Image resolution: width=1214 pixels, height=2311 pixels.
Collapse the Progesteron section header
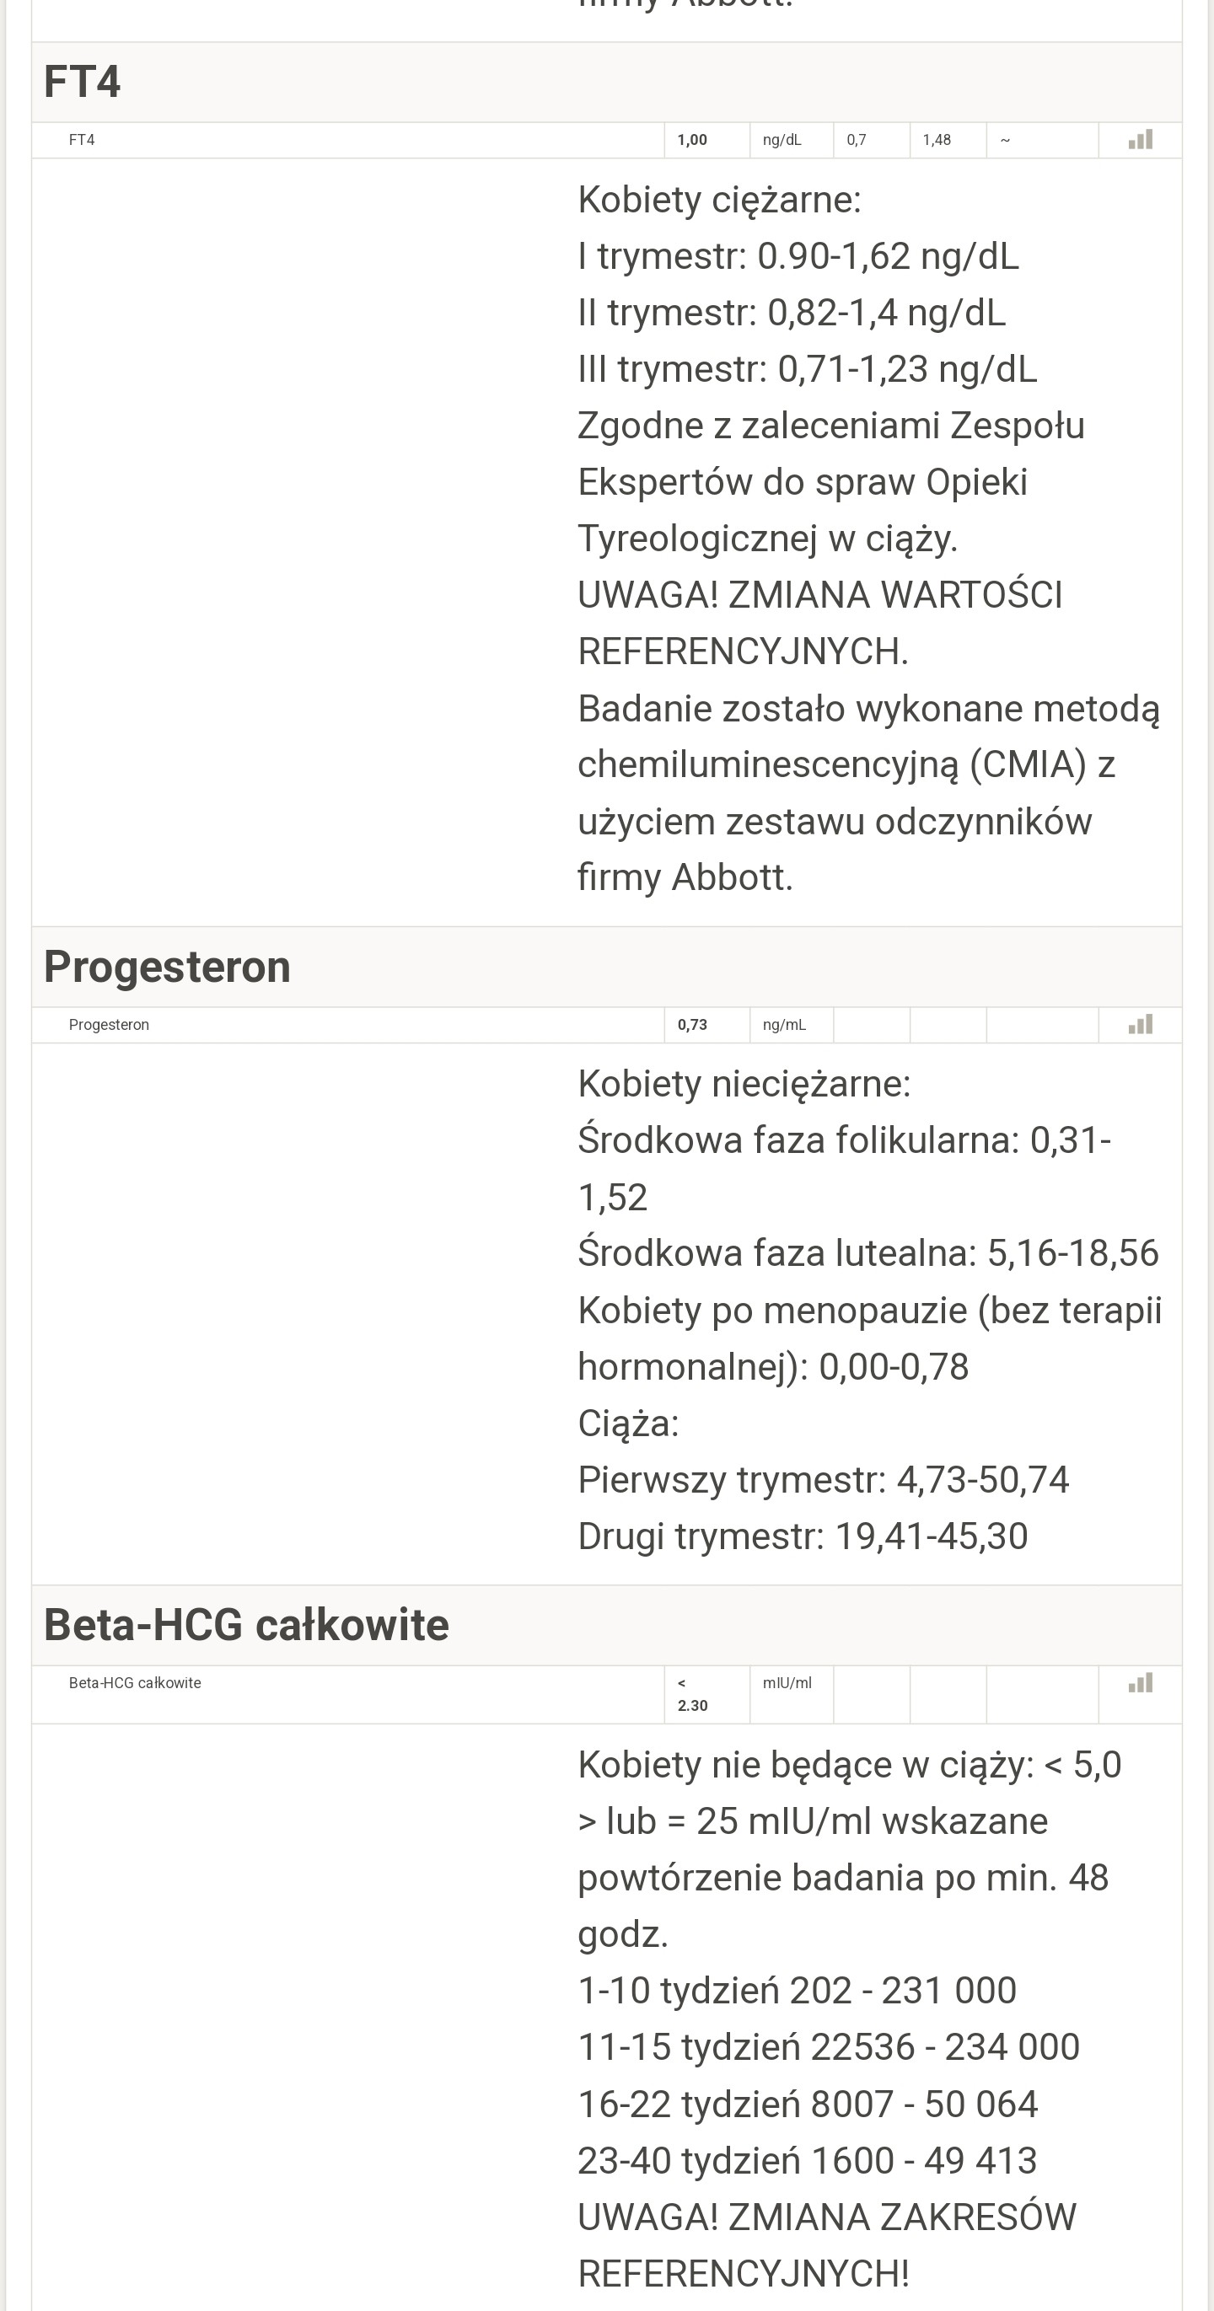167,967
